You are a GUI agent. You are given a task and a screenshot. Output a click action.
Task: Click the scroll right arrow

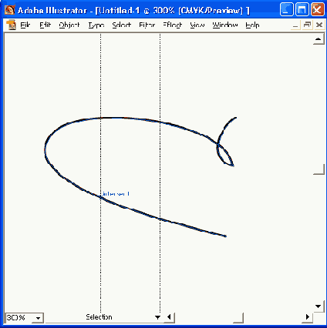point(308,317)
